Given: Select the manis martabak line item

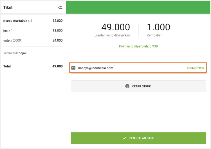Looking at the screenshot, I should click(17, 21).
